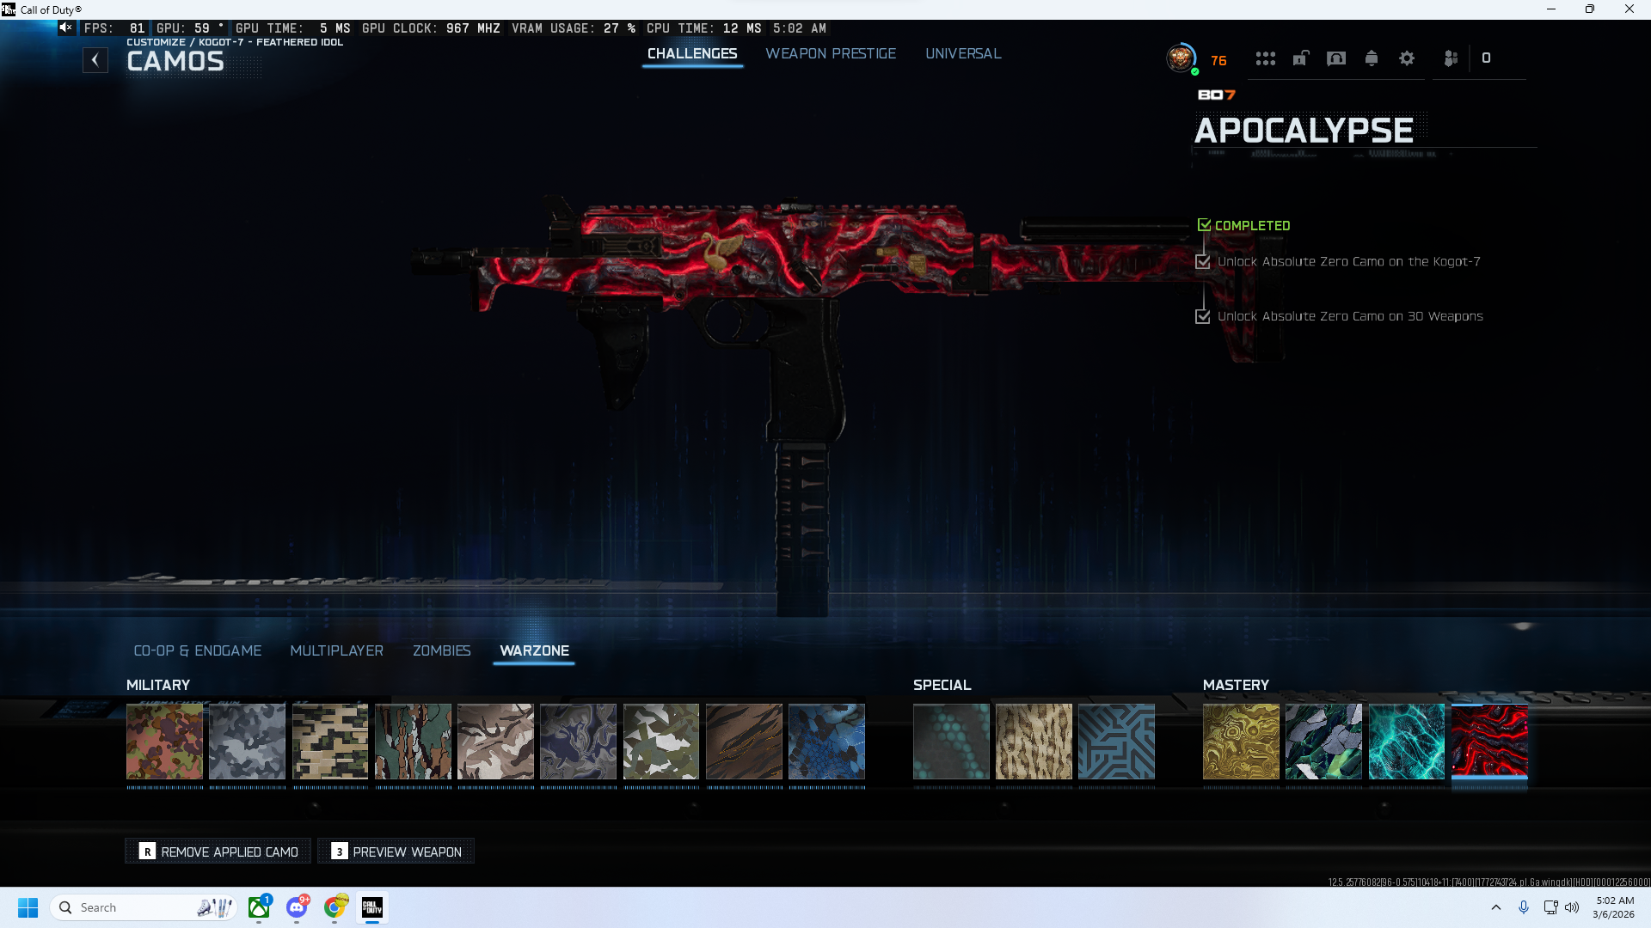Click the 0 counter next to friends icon
The width and height of the screenshot is (1651, 928).
click(x=1486, y=58)
